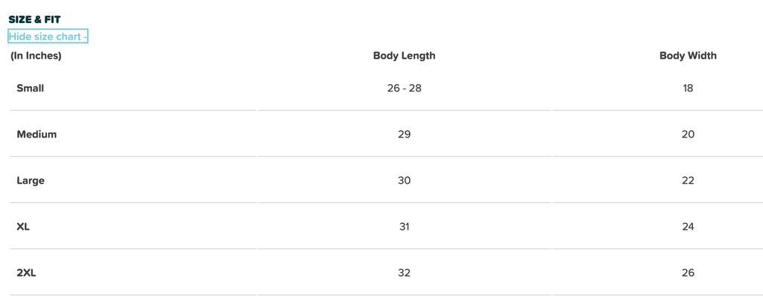Viewport: 763px width, 296px height.
Task: Select the XL size row label
Action: pyautogui.click(x=23, y=227)
